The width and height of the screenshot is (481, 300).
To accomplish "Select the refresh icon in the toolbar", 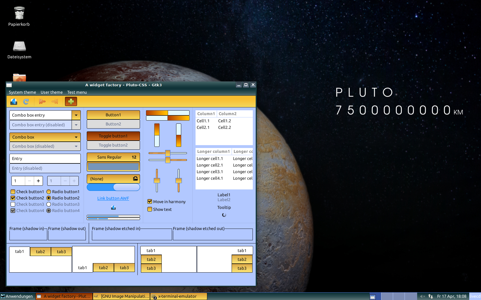I will (26, 101).
